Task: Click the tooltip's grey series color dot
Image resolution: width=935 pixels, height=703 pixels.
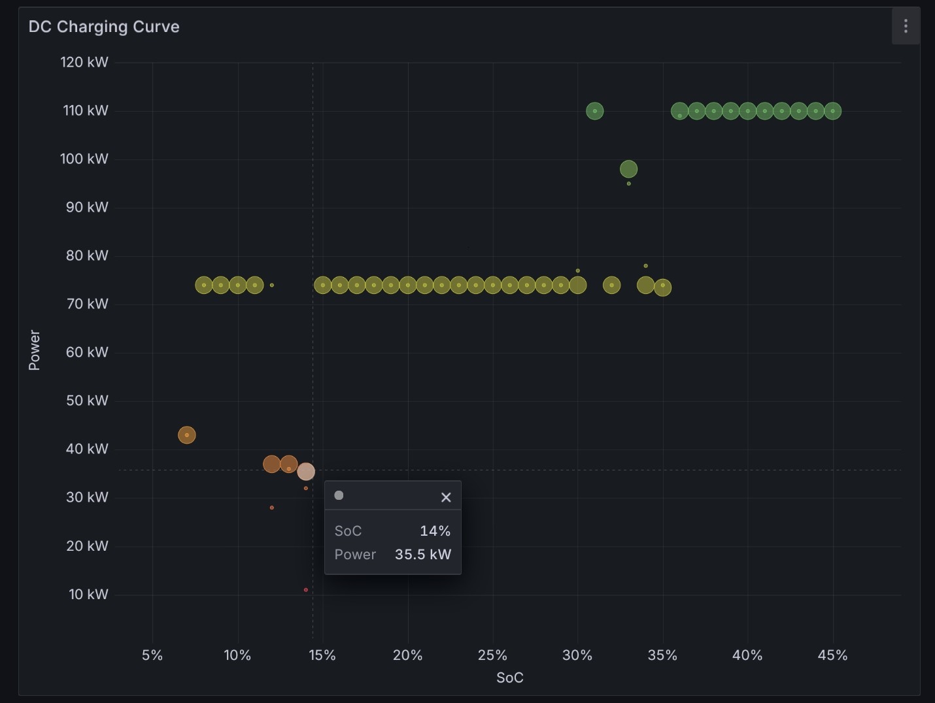Action: 339,495
